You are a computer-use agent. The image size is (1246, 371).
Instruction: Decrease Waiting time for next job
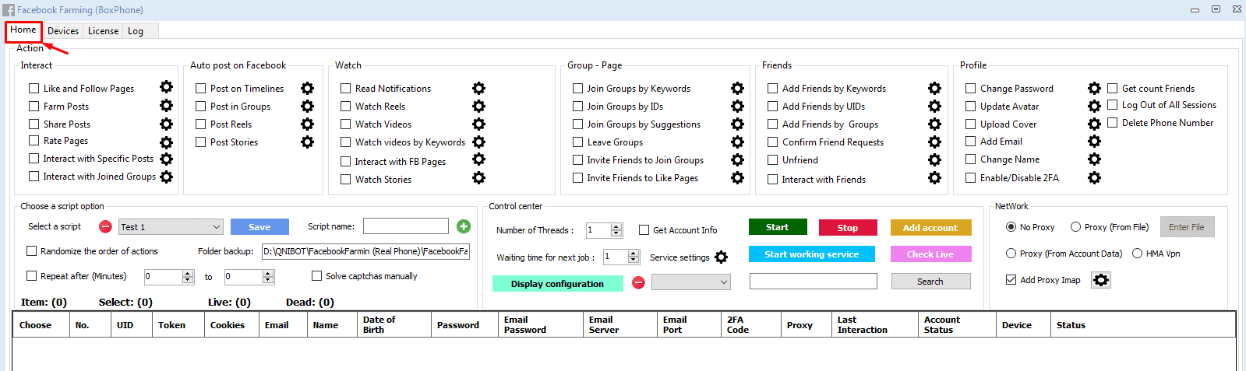pyautogui.click(x=634, y=261)
